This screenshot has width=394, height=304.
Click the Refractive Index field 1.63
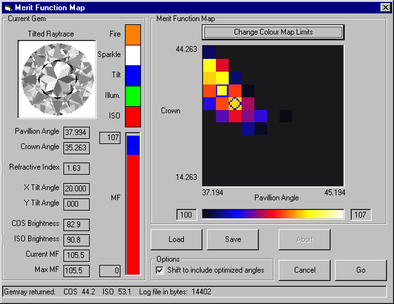click(76, 168)
